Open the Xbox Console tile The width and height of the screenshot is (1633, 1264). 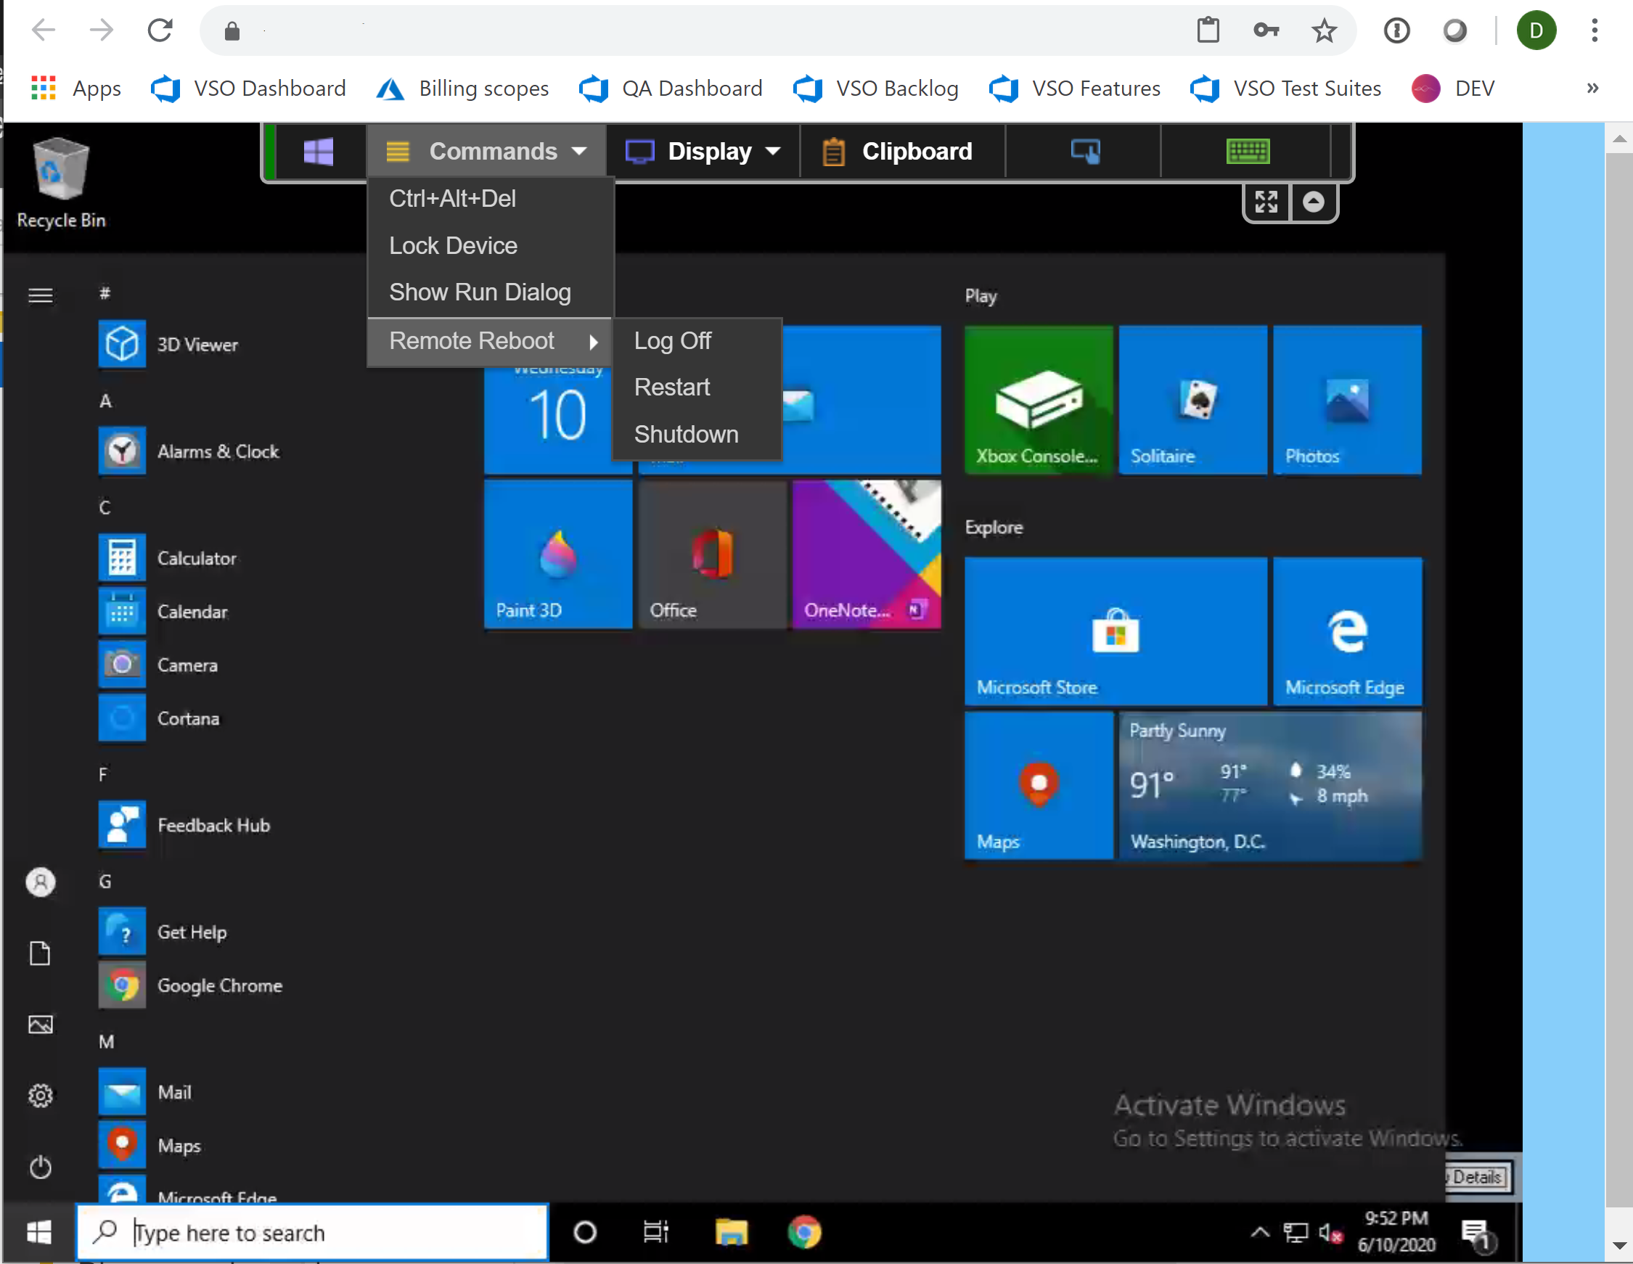click(x=1037, y=399)
